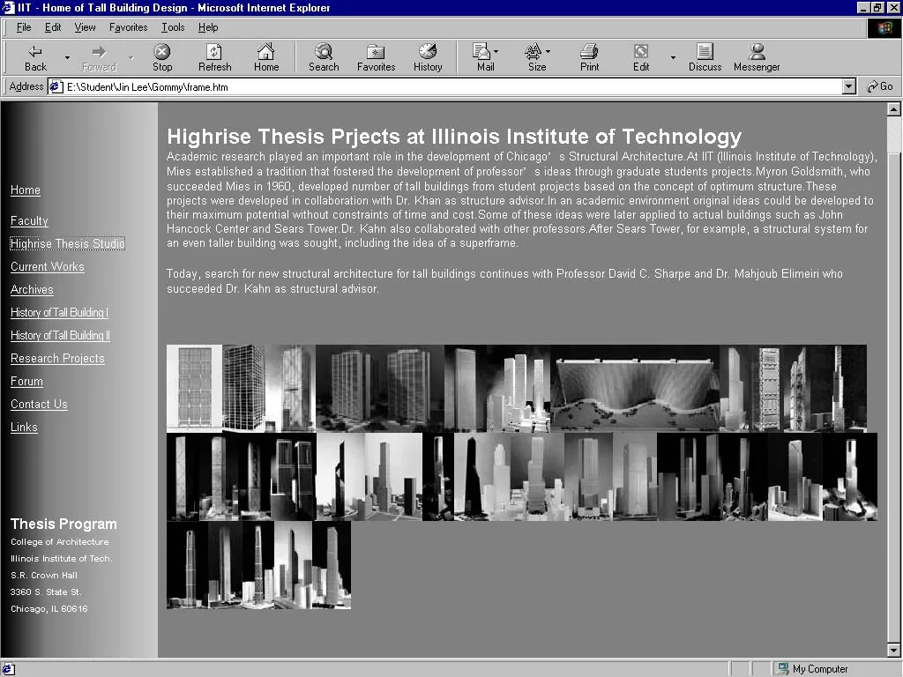Open the Contact Us link
Viewport: 903px width, 677px height.
39,404
